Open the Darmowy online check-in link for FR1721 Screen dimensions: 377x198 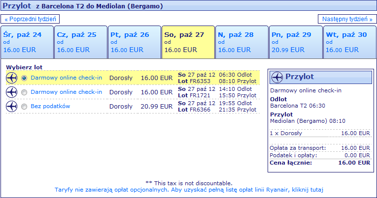(67, 92)
